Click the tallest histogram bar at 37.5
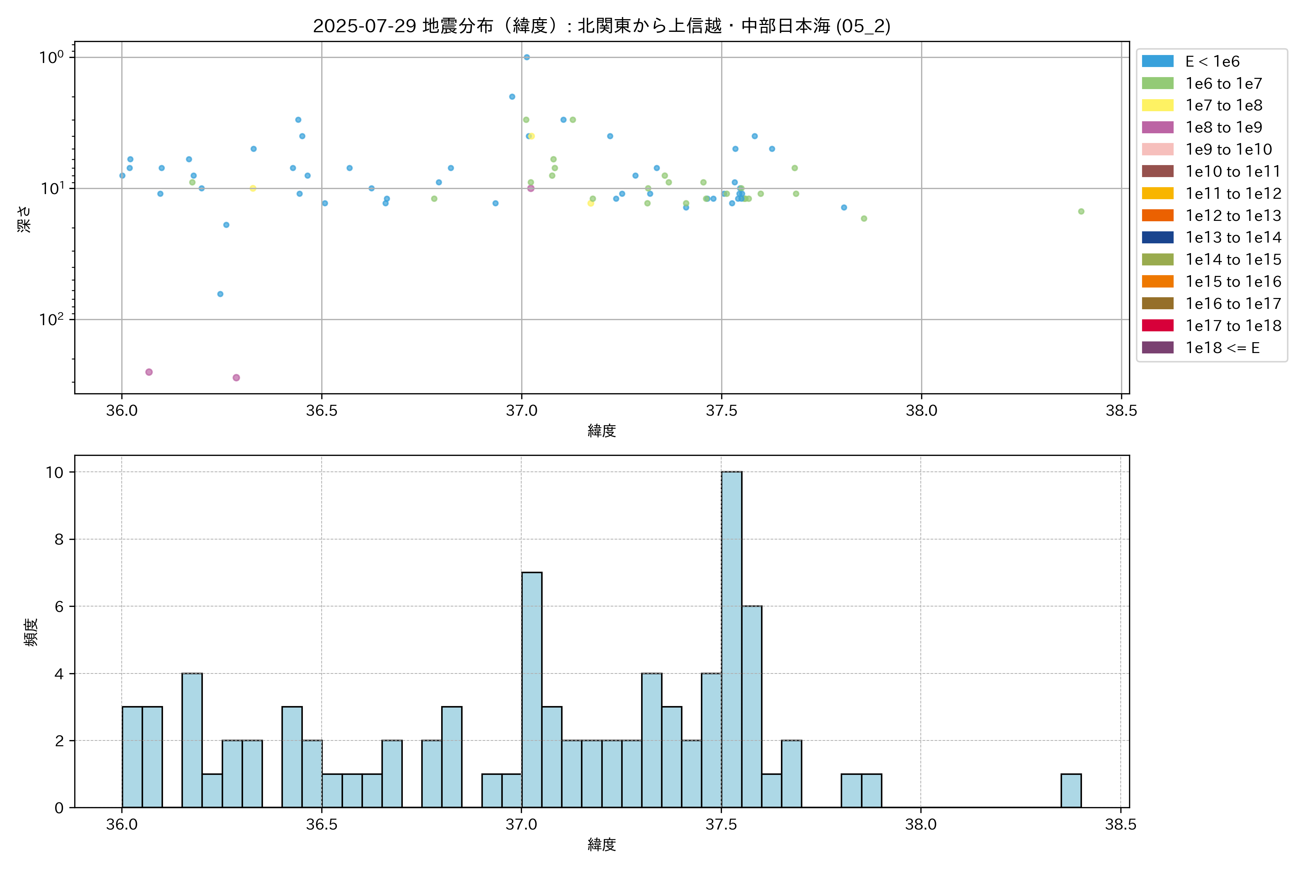 click(731, 639)
